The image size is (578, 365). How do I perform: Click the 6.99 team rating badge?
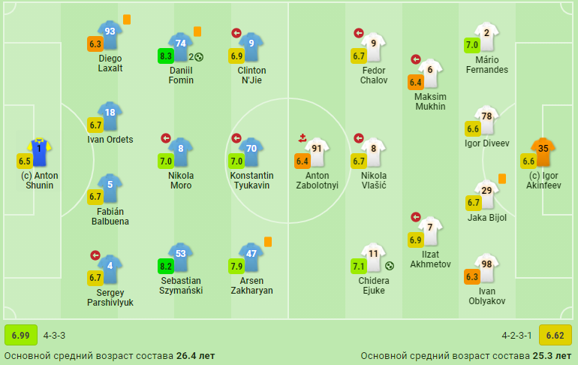(21, 335)
